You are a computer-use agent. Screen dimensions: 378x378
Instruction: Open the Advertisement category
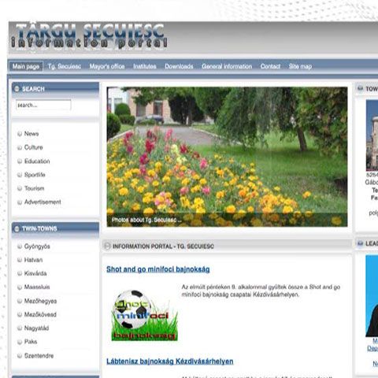point(43,202)
